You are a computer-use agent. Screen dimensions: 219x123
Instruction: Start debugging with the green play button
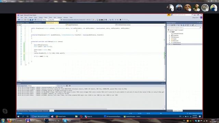coord(61,20)
